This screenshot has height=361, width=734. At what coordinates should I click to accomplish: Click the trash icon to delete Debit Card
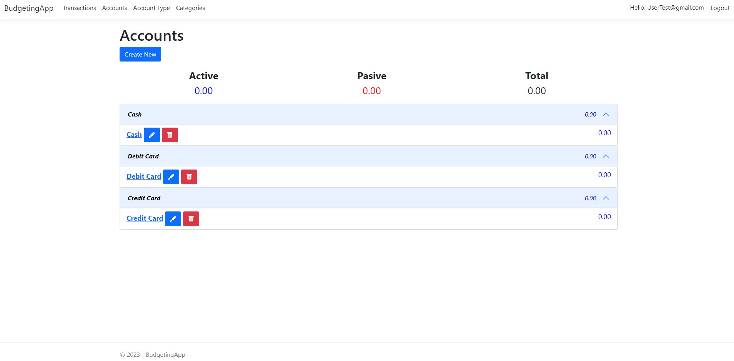tap(189, 176)
